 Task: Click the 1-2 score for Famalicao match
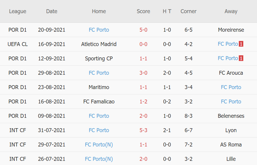143,102
